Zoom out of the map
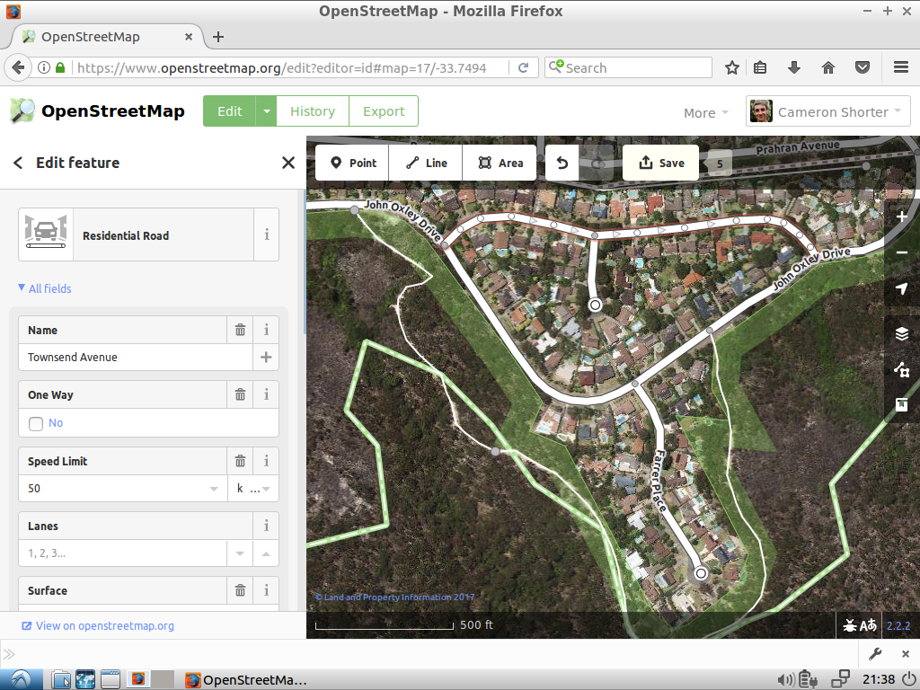 tap(902, 252)
